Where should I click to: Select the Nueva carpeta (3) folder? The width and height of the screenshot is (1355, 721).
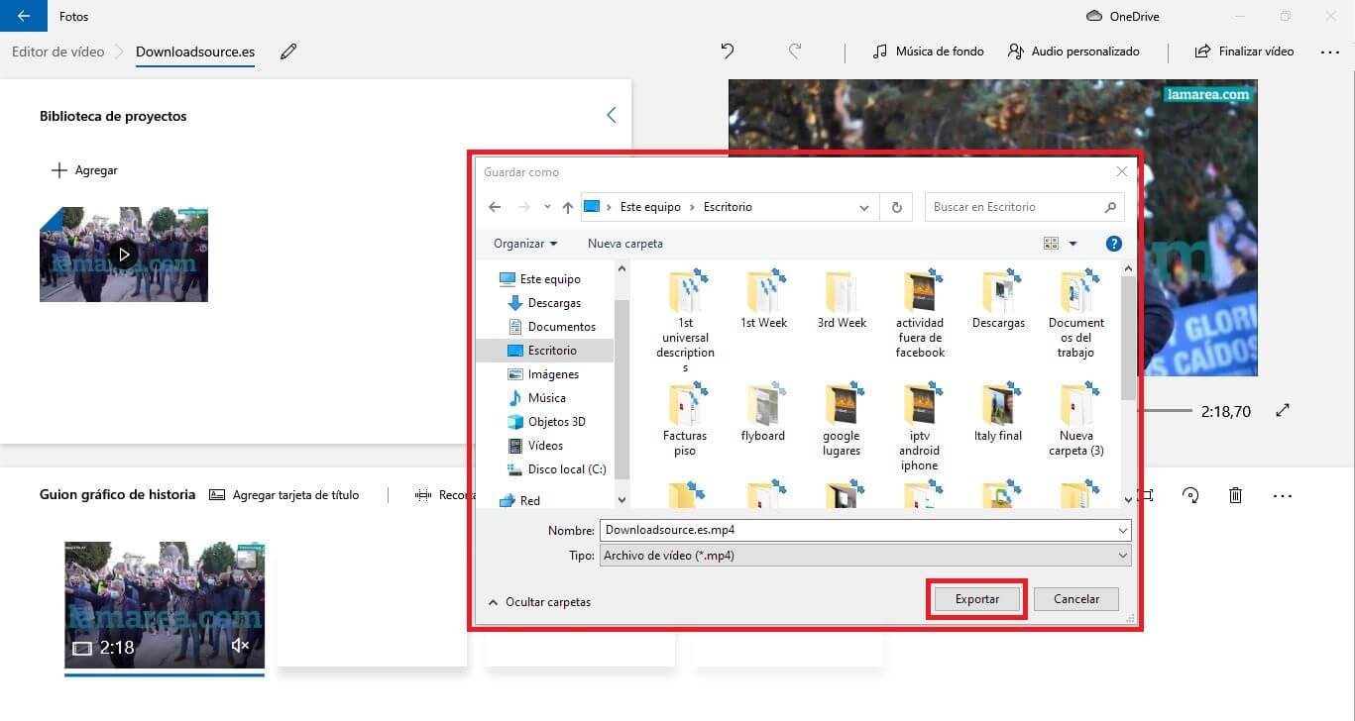point(1076,420)
